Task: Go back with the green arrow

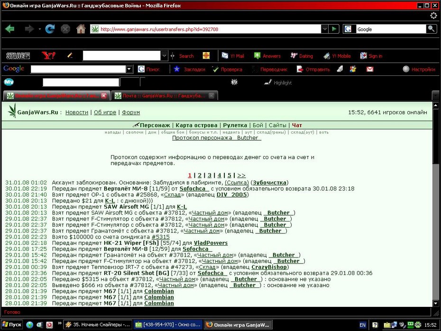Action: 10,29
